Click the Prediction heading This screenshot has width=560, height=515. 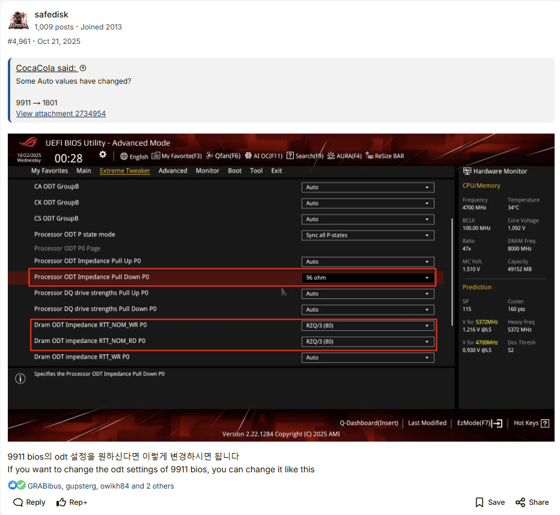pos(477,287)
